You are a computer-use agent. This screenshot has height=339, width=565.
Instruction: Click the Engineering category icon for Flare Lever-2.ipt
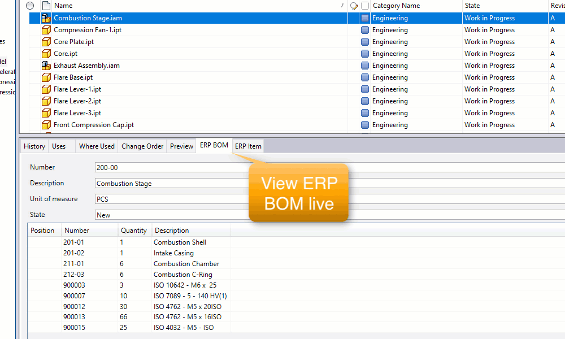tap(365, 101)
